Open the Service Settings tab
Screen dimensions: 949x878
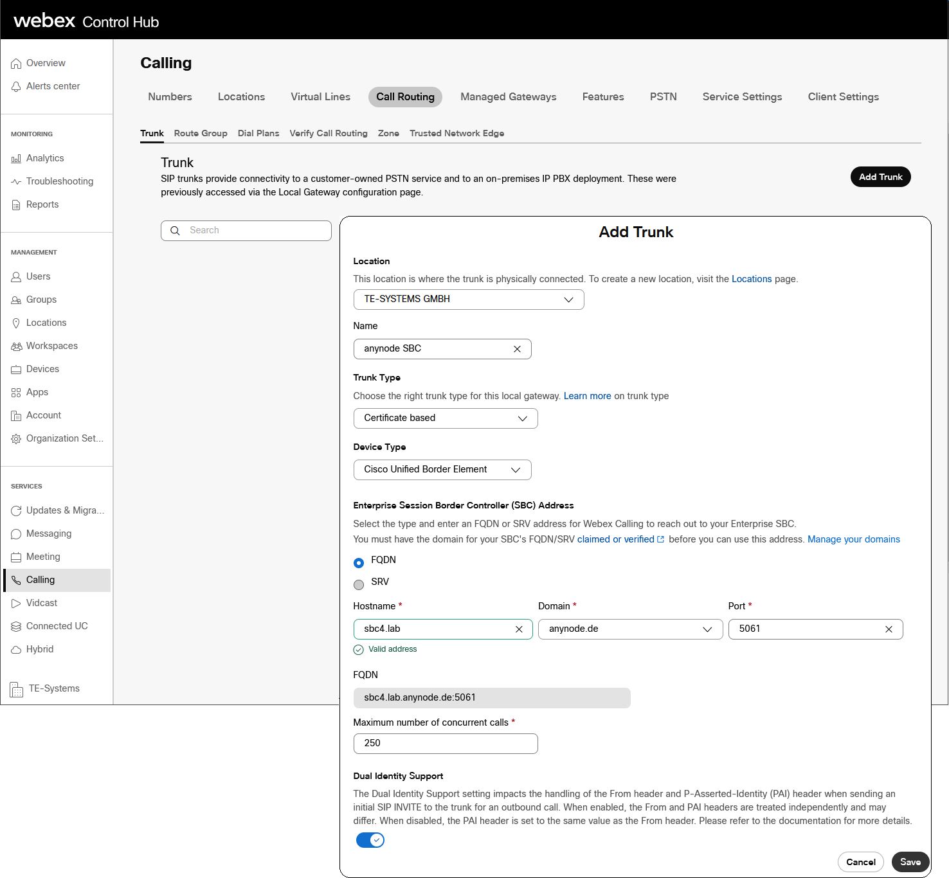pos(743,97)
